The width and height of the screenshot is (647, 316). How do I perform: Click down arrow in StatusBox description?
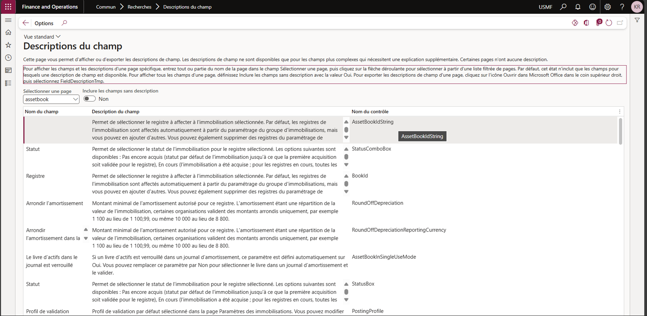pyautogui.click(x=346, y=300)
